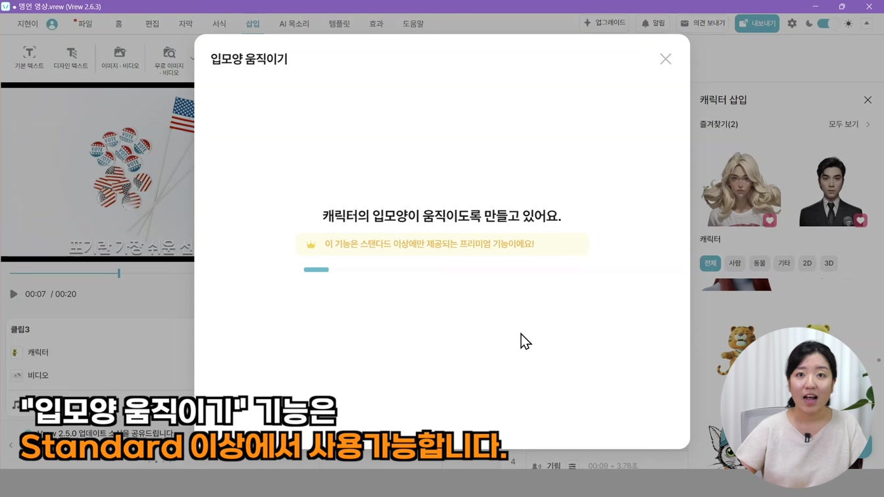Open settings gear icon

click(x=792, y=23)
